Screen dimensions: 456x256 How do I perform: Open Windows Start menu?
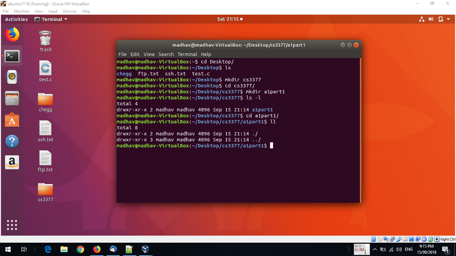[x=8, y=249]
